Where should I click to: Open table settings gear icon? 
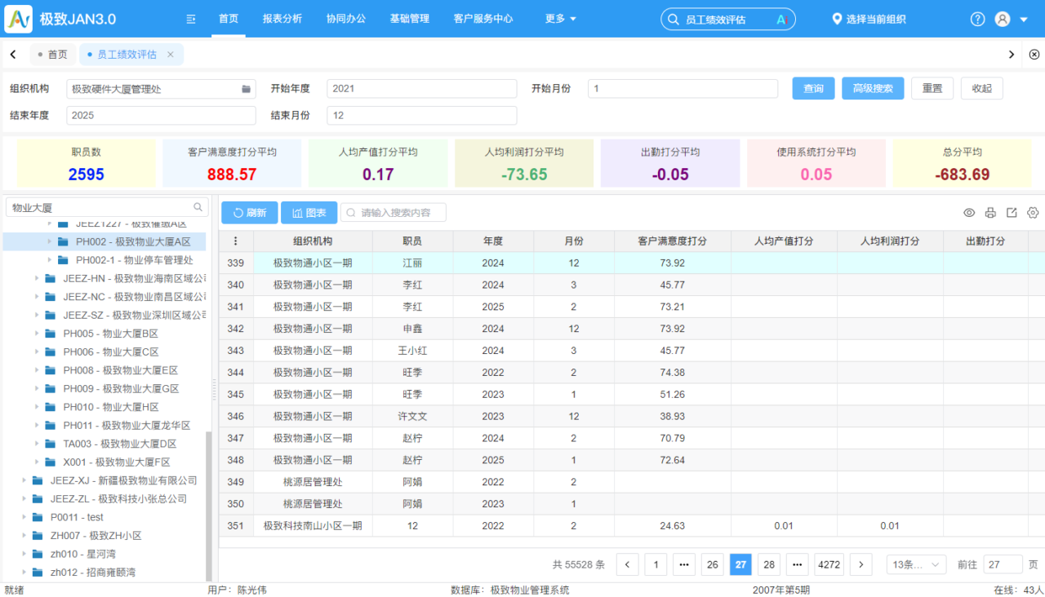click(1033, 213)
